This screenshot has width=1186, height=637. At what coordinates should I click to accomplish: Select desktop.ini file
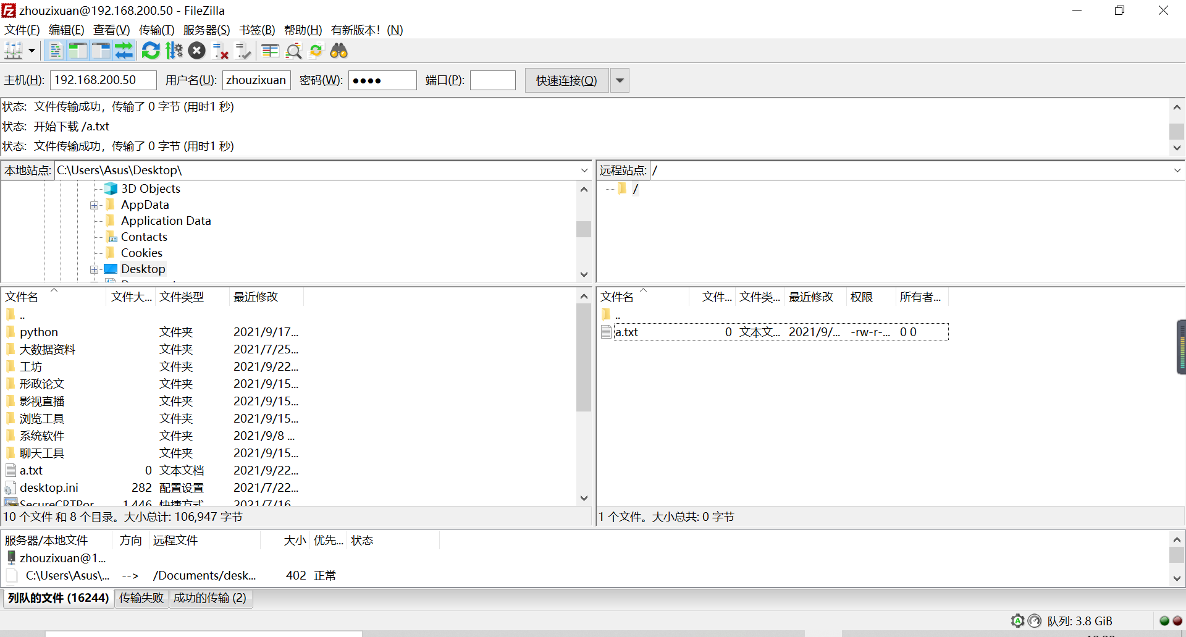tap(49, 487)
